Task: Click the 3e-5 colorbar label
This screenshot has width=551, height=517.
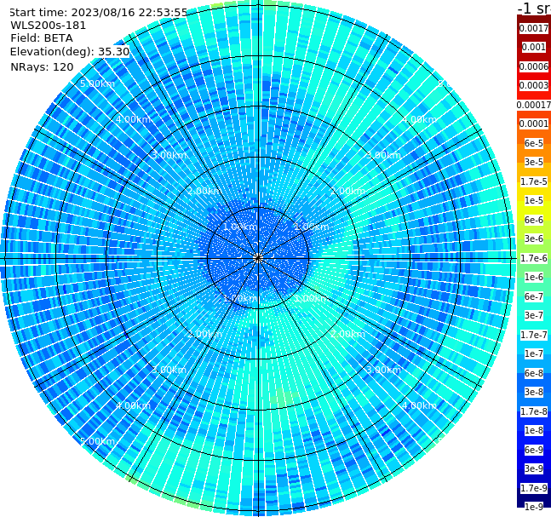Action: click(x=534, y=162)
